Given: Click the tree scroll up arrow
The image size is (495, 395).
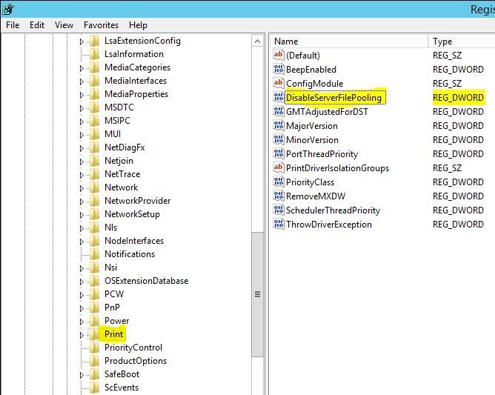Looking at the screenshot, I should [258, 42].
